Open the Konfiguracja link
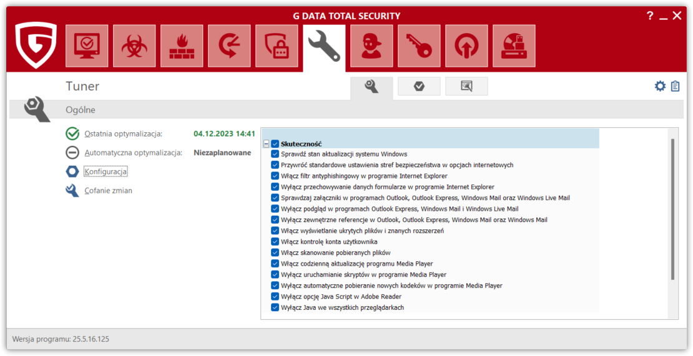The height and width of the screenshot is (356, 693). point(106,171)
